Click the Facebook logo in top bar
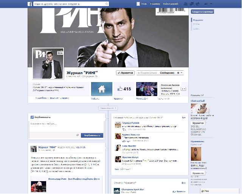 pos(29,4)
